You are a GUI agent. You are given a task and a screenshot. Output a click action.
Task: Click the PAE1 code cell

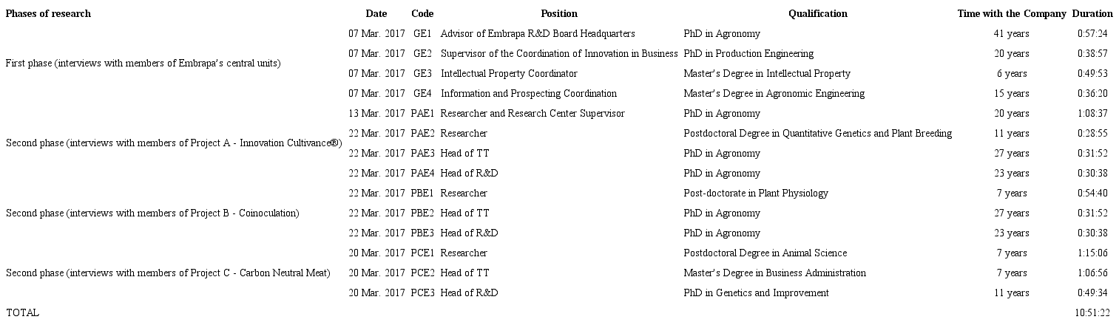[422, 114]
